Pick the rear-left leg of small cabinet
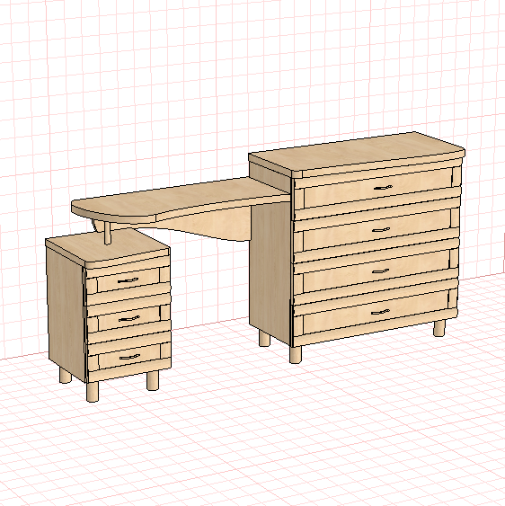Viewport: 505px width, 506px height. tap(66, 376)
